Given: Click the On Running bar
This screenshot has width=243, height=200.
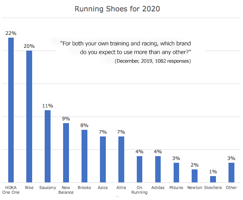Looking at the screenshot, I should 140,169.
